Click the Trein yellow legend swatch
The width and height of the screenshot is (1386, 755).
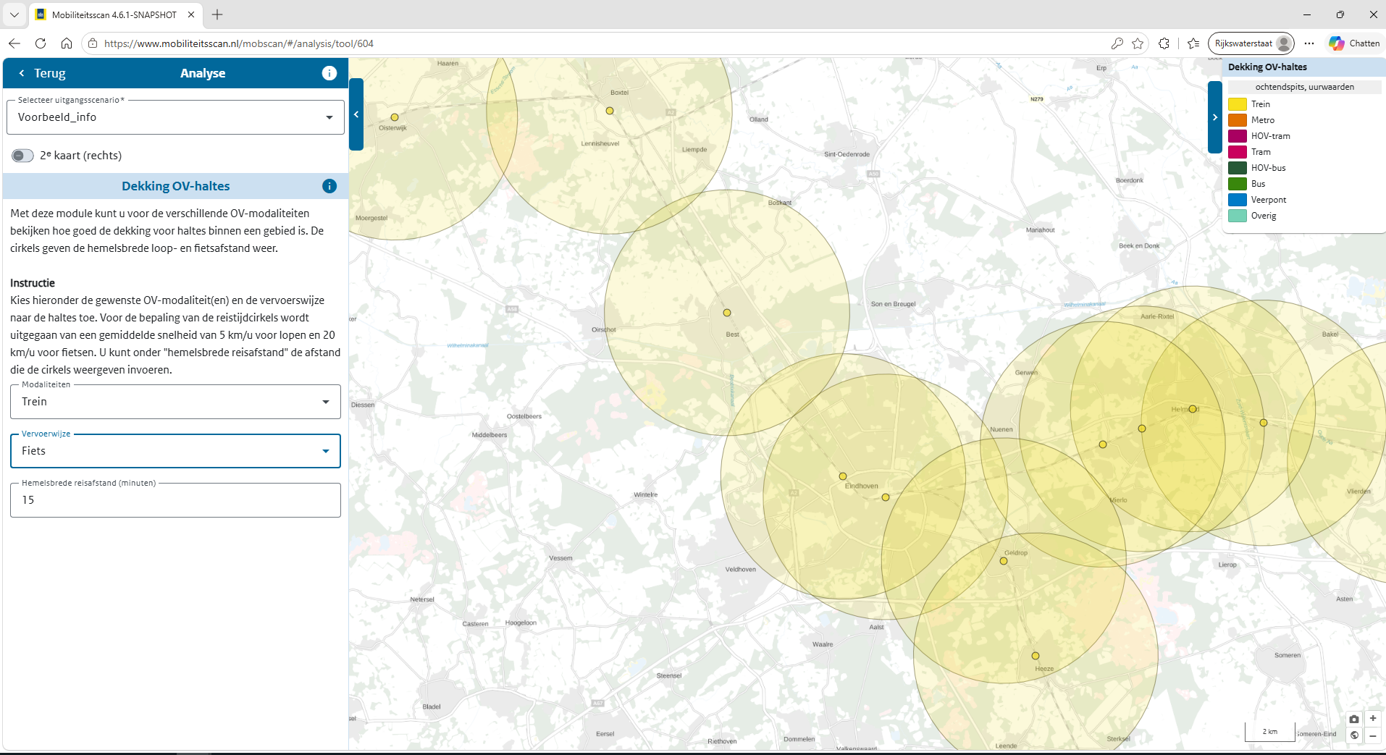coord(1238,104)
